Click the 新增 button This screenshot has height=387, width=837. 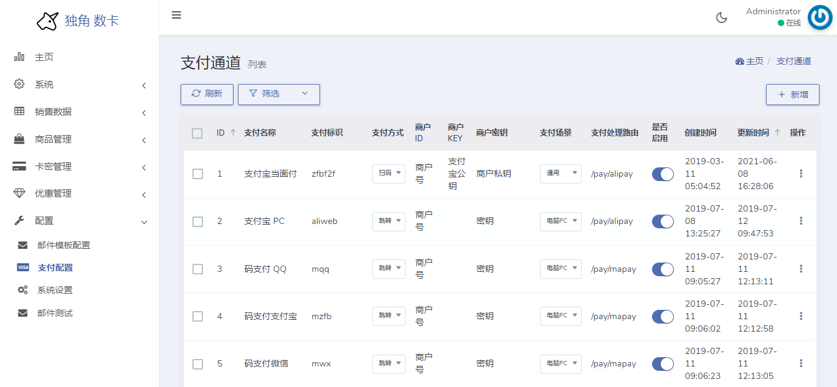(x=792, y=95)
